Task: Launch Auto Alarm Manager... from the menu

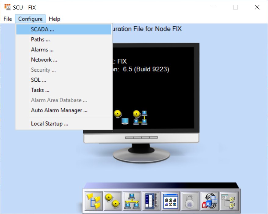Action: point(64,110)
